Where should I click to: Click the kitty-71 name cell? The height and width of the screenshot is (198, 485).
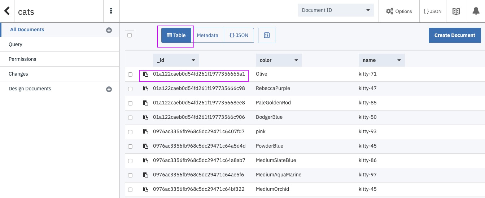coord(368,74)
